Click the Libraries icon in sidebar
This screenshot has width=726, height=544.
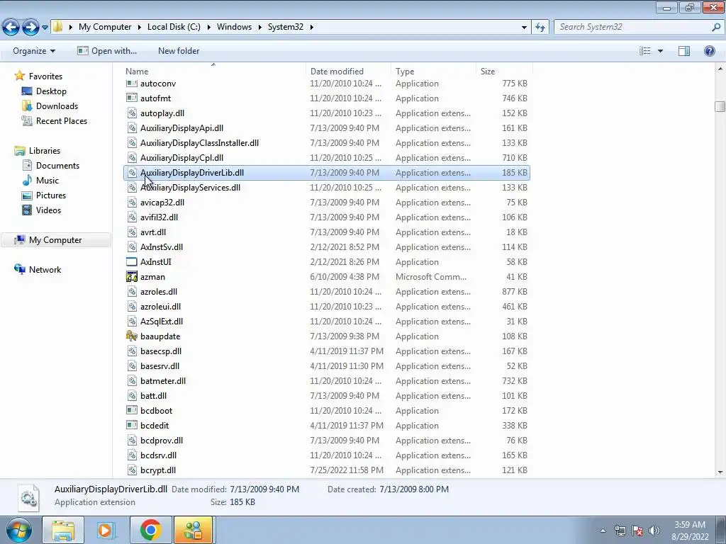click(19, 151)
